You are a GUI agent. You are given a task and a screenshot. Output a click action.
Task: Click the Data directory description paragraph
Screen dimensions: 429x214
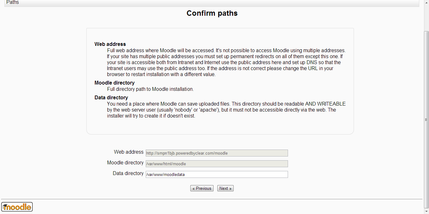tap(226, 110)
